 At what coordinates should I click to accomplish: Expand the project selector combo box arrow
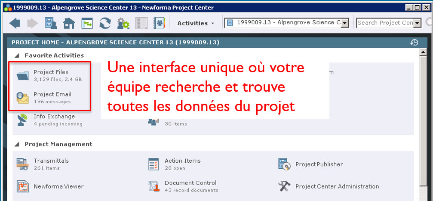[x=344, y=23]
